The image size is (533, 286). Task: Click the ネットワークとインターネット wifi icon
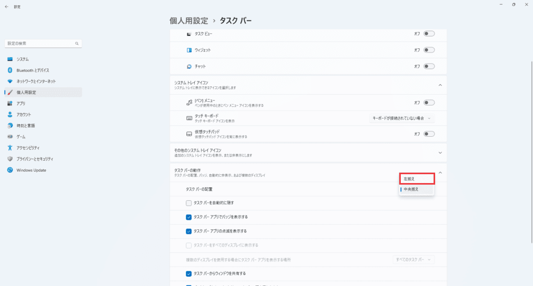[10, 82]
